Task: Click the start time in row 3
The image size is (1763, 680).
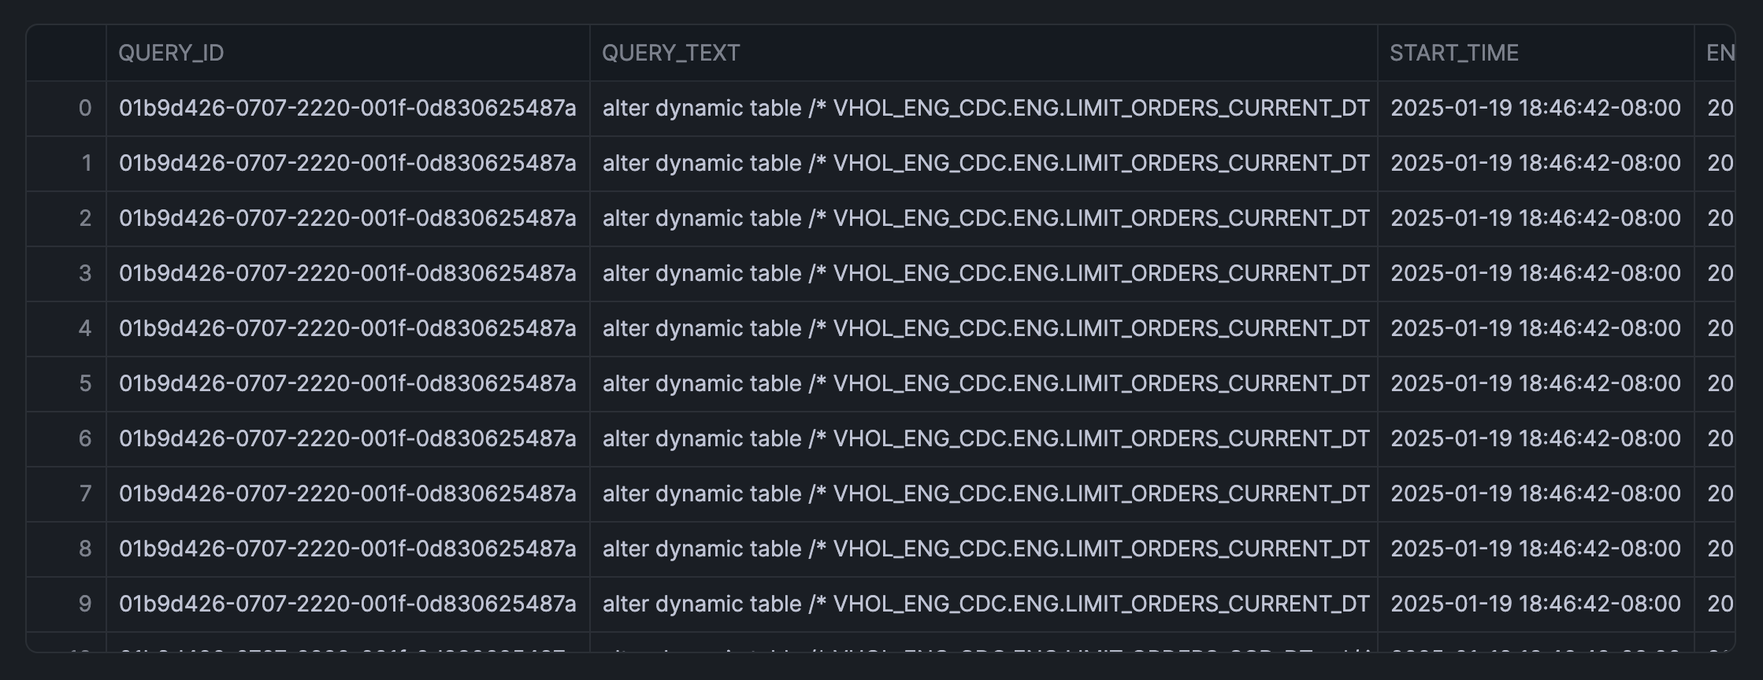Action: coord(1535,273)
